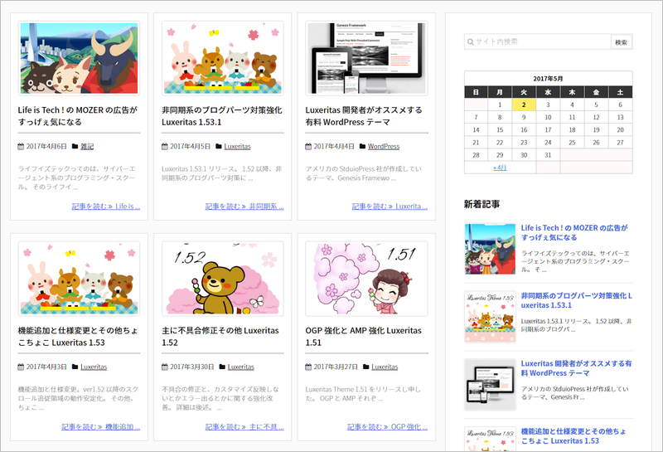Click date text 2017年4月6日
The width and height of the screenshot is (663, 452).
46,147
